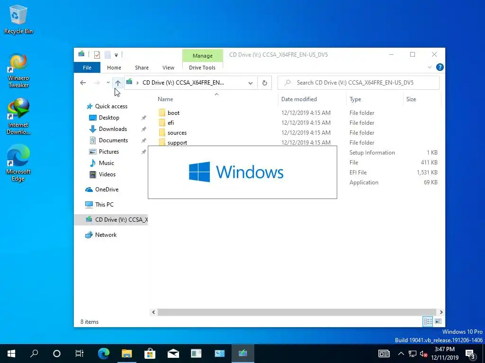Click the search box for CD Drive (V:)
Image resolution: width=485 pixels, height=363 pixels.
coord(359,83)
